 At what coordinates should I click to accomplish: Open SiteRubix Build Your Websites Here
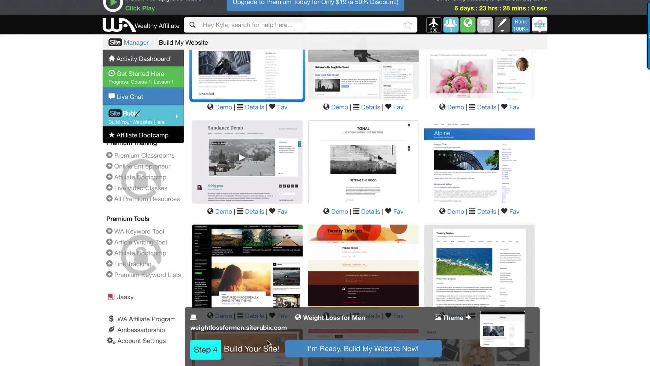click(143, 116)
